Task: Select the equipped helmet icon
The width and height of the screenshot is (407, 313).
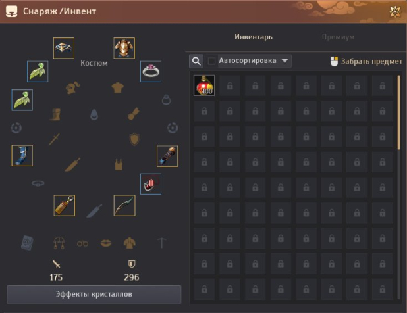Action: pos(64,48)
